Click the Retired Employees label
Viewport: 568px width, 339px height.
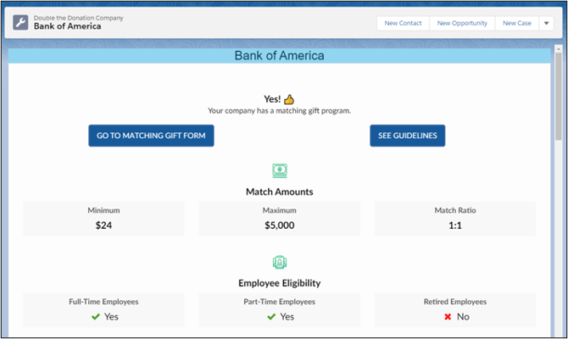pyautogui.click(x=455, y=302)
